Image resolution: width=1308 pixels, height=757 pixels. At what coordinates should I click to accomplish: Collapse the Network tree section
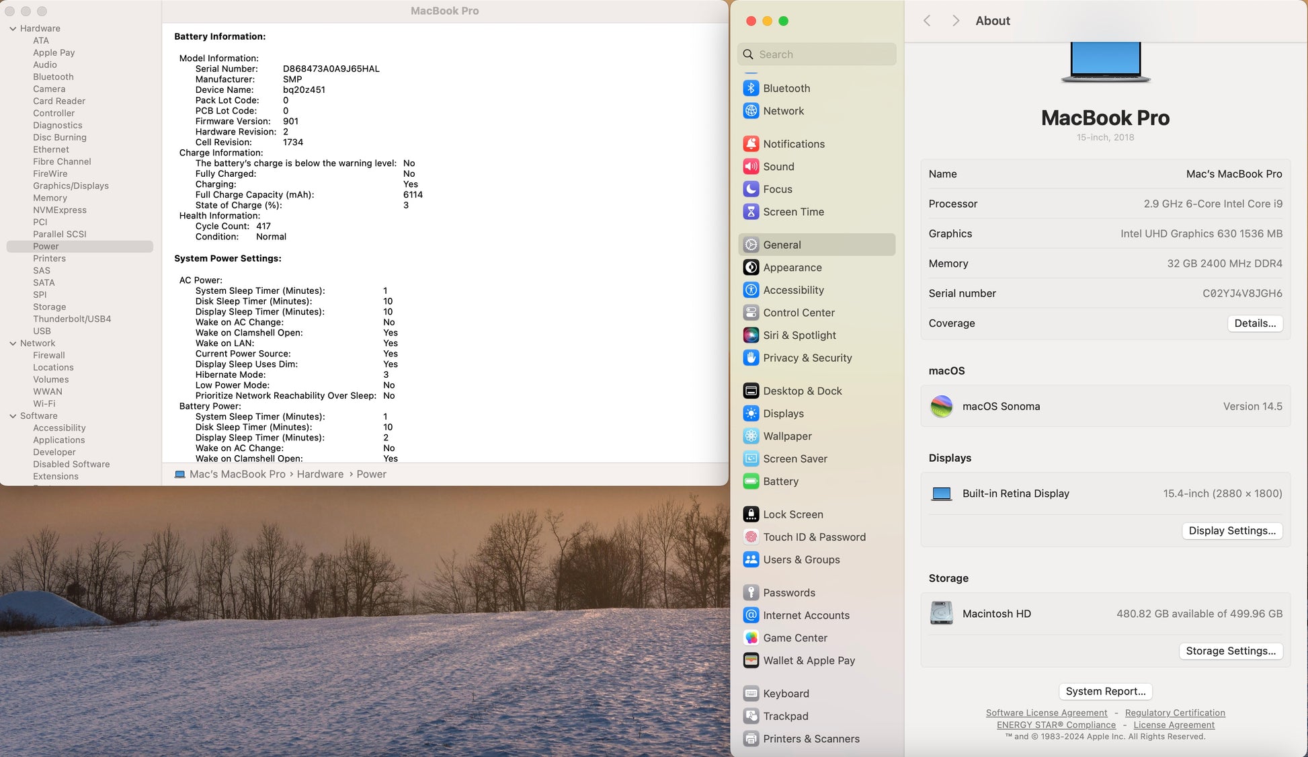(13, 344)
